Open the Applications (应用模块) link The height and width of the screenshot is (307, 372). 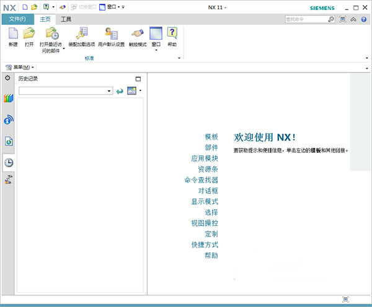tap(205, 158)
